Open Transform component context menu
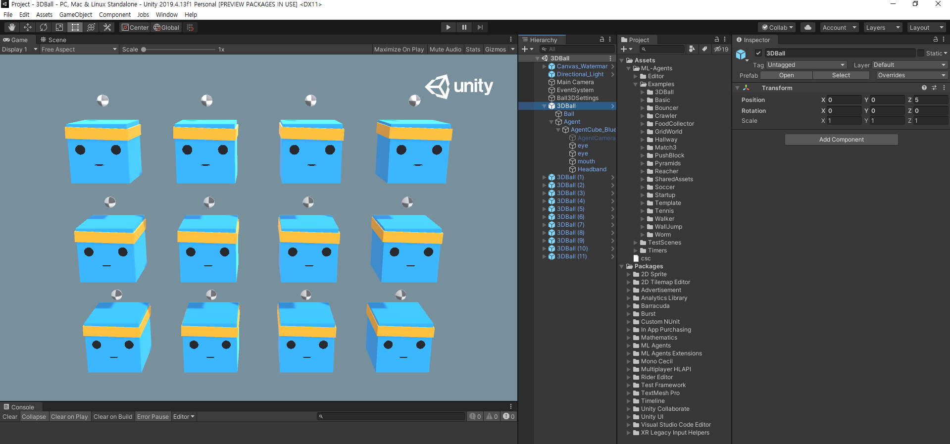The image size is (950, 444). point(944,88)
